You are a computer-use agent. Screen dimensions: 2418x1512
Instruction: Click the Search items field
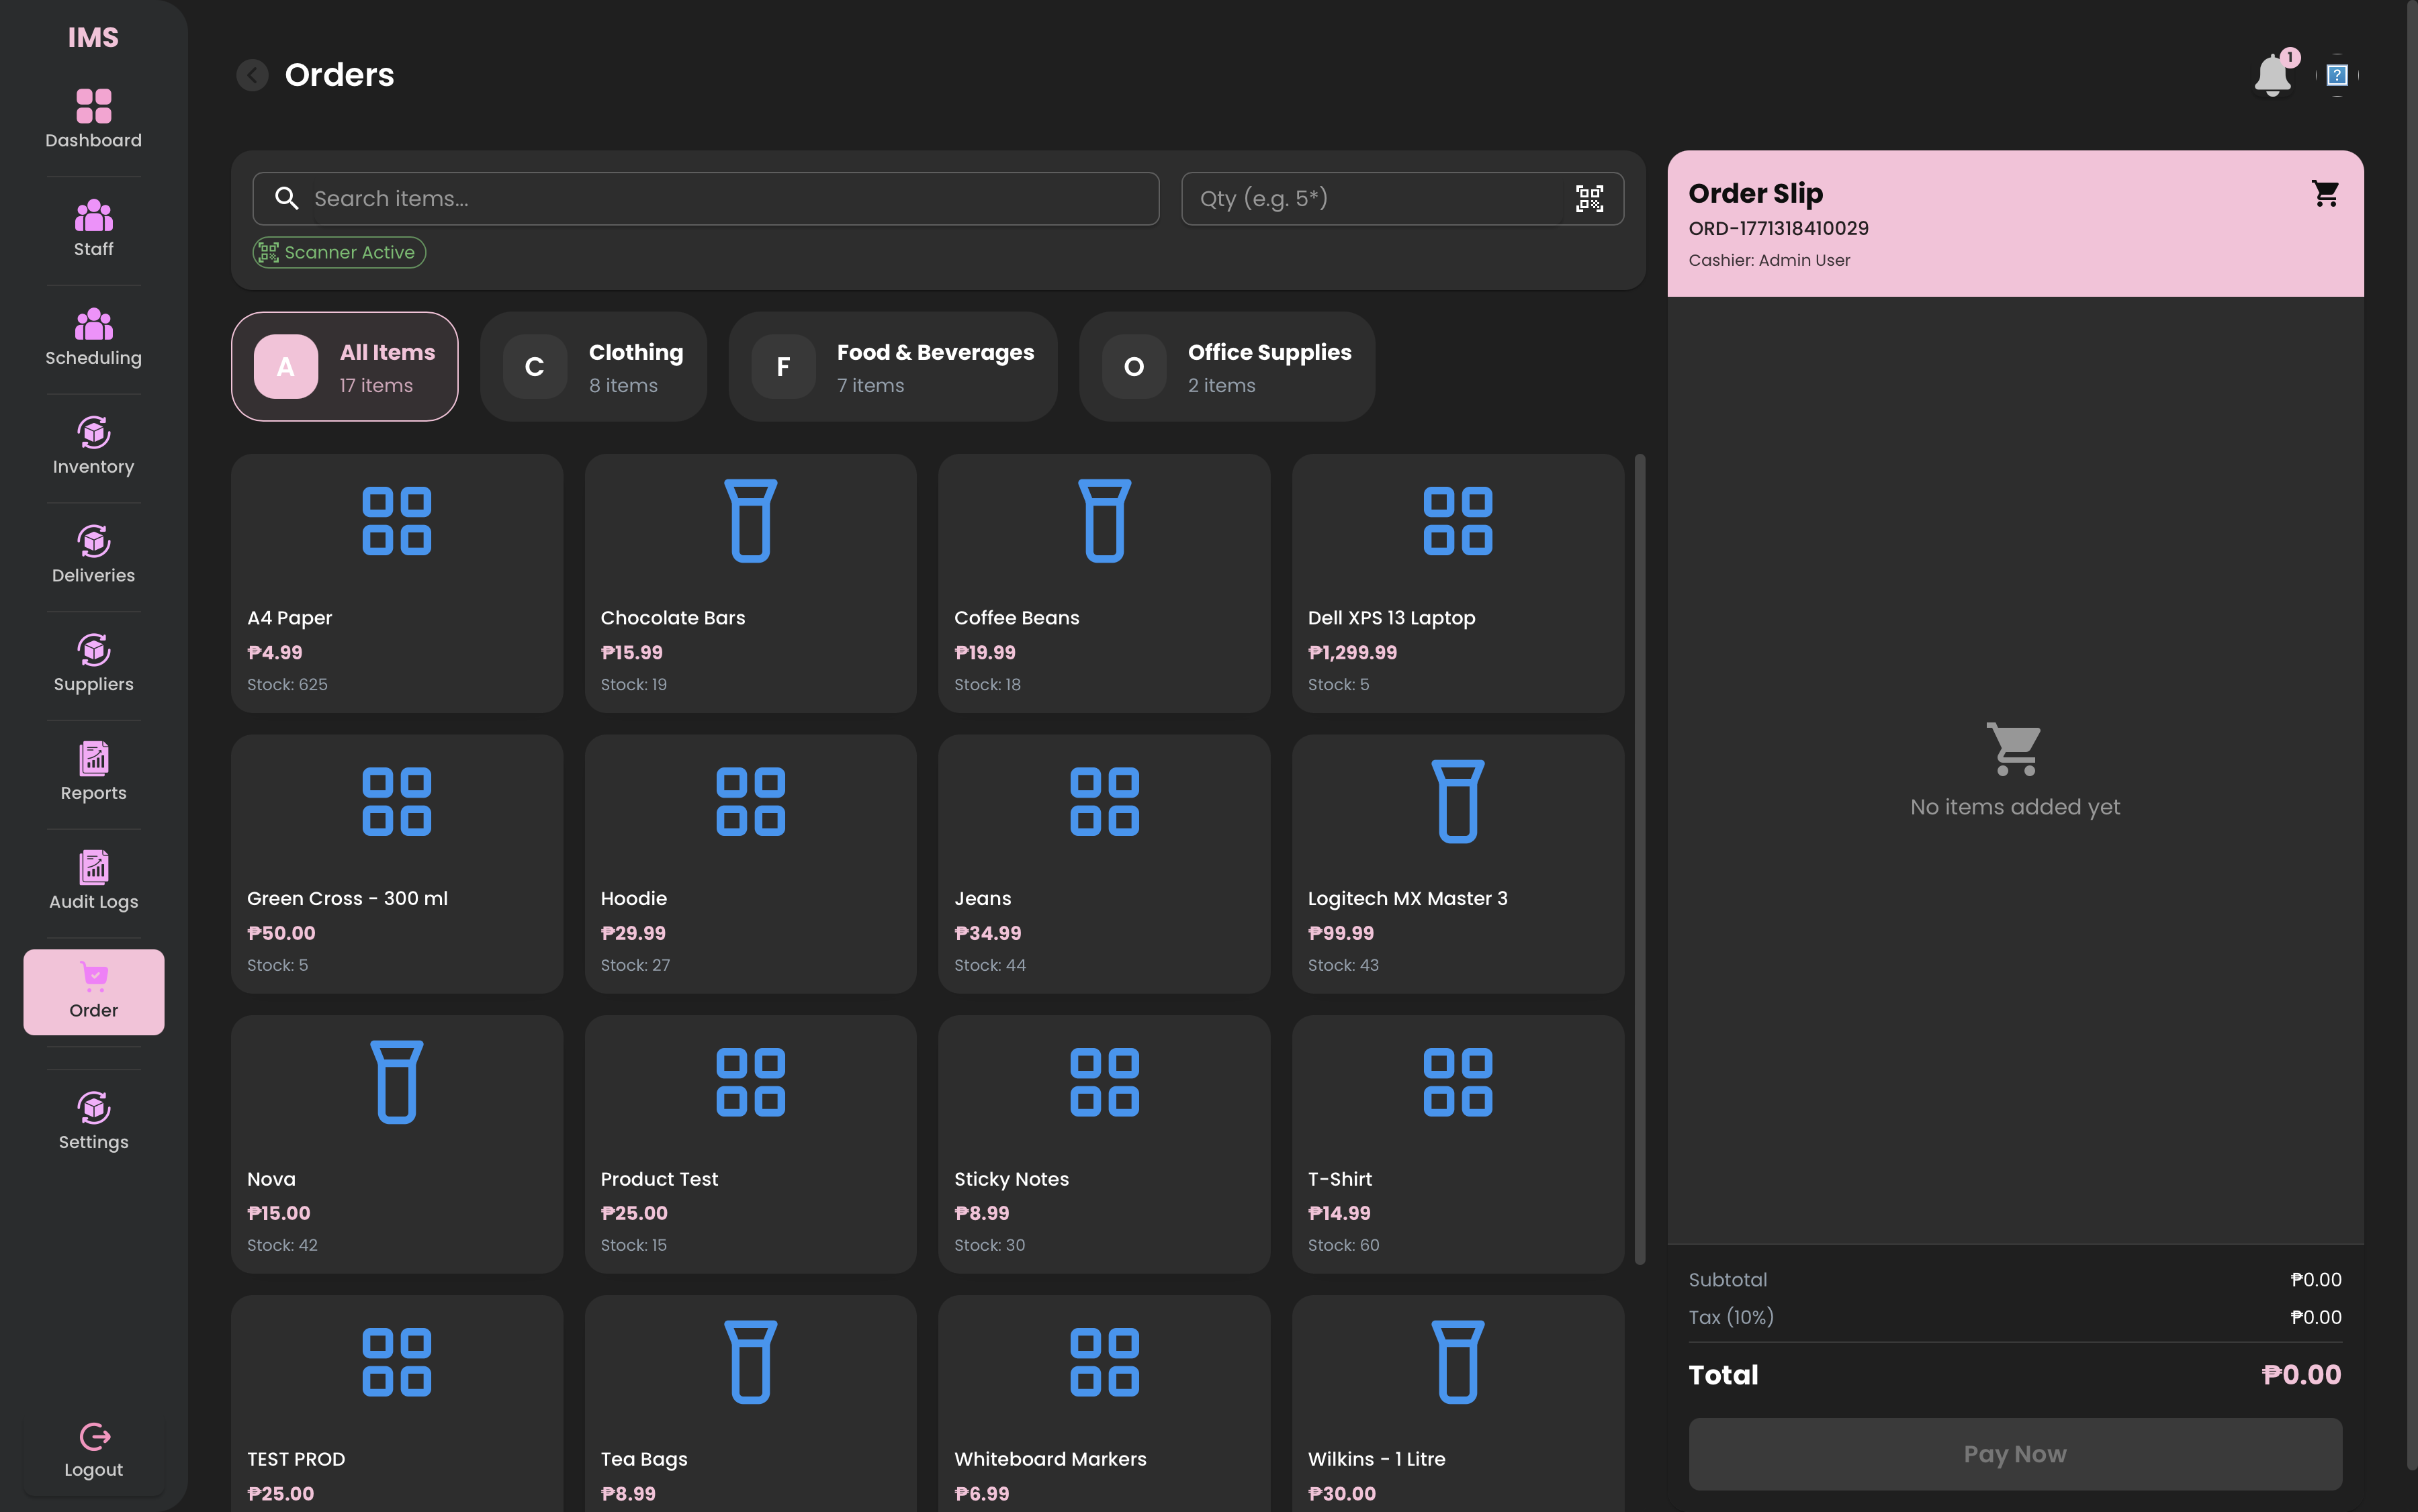707,199
